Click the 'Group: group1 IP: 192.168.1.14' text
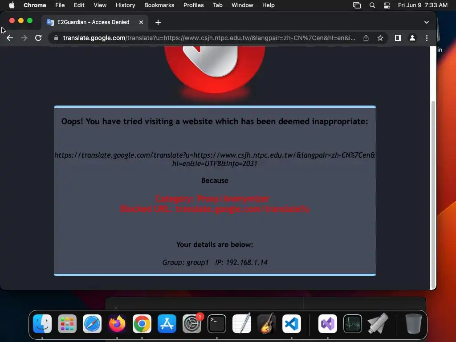Screen dimensions: 456x342 (x=215, y=262)
